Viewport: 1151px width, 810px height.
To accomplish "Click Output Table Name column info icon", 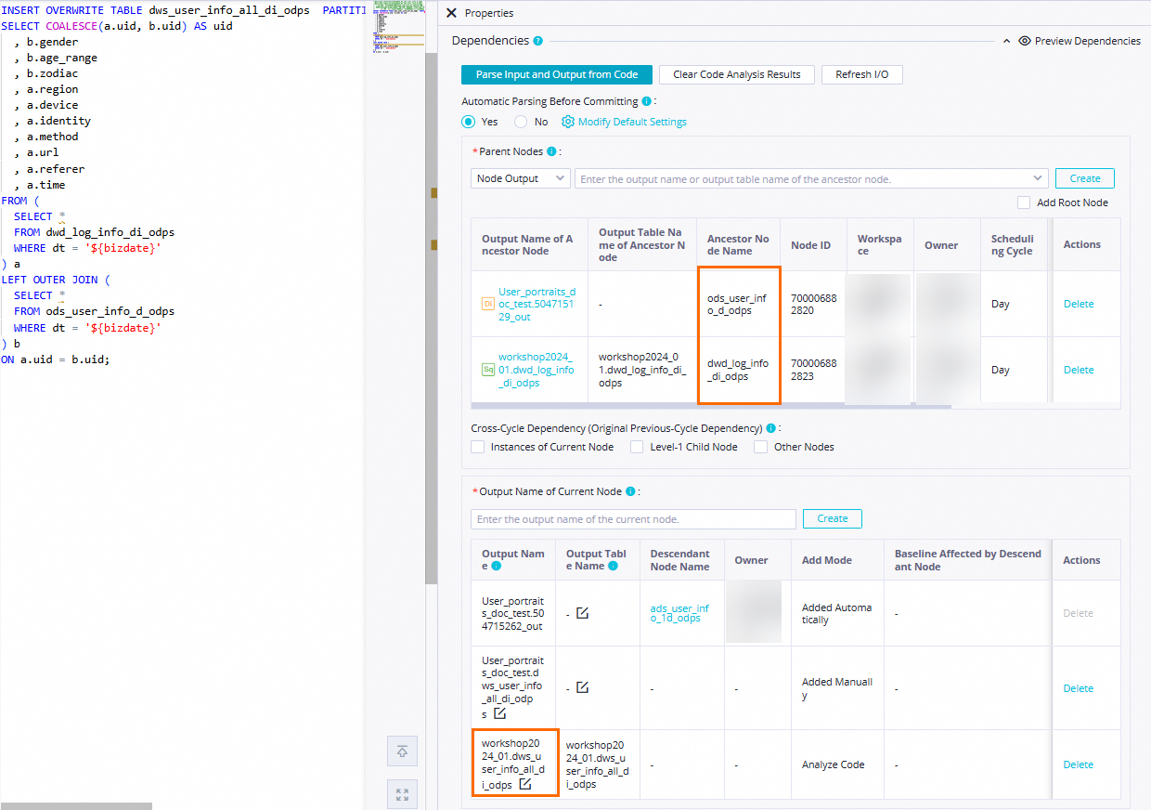I will (613, 566).
